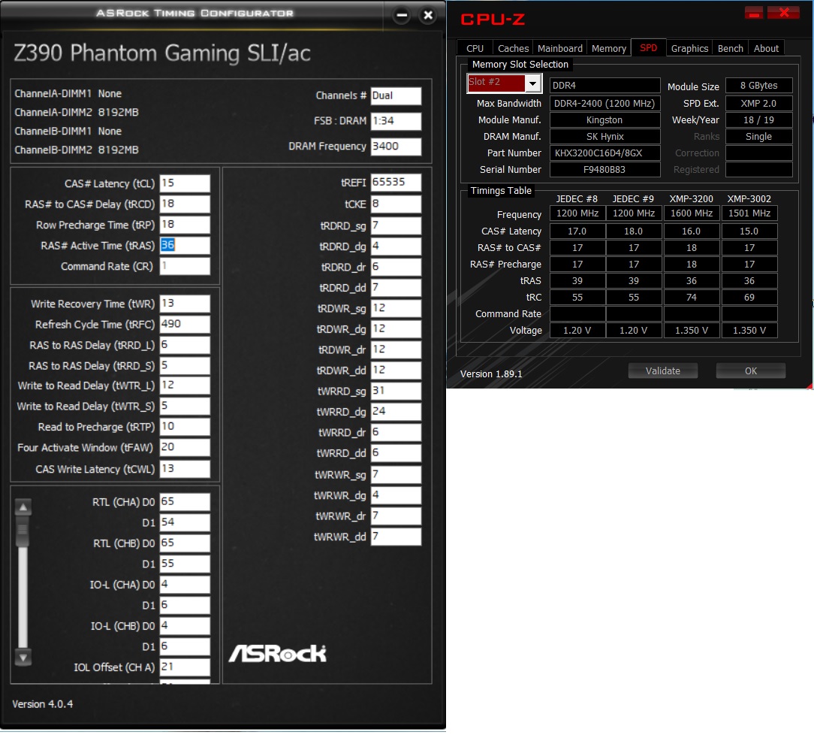814x738 pixels.
Task: Click the Write Recovery Time (tWR) field
Action: [x=185, y=304]
